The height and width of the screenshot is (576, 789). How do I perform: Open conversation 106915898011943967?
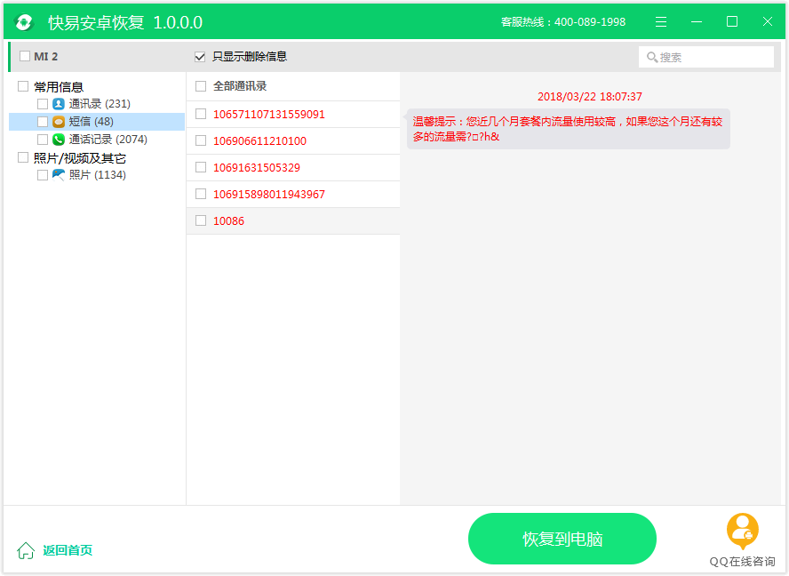click(x=293, y=195)
